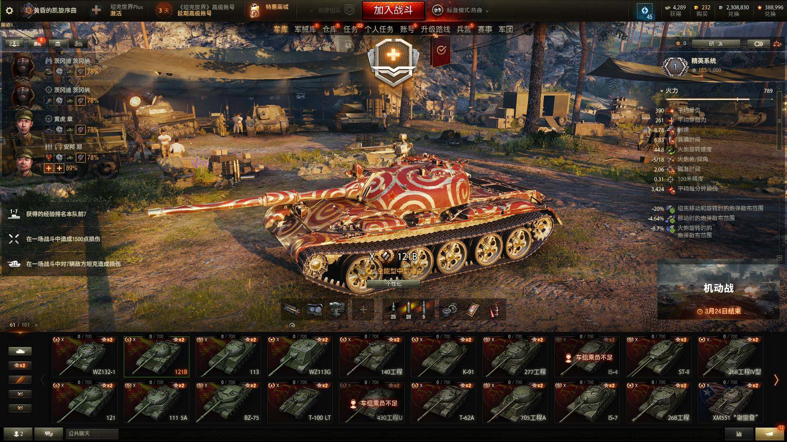
Task: Toggle the tank type carousel filter
Action: pos(20,351)
